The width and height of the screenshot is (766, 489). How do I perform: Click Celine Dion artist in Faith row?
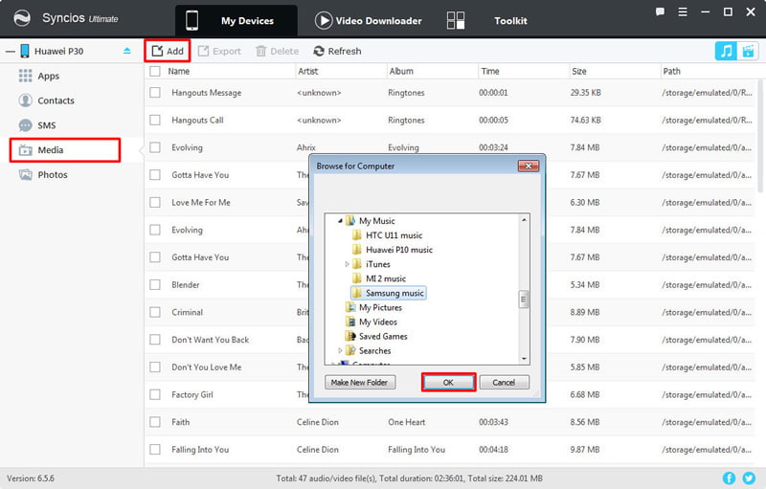[x=318, y=422]
